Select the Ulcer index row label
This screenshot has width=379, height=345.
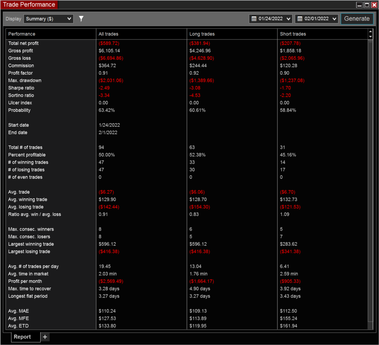pos(20,103)
